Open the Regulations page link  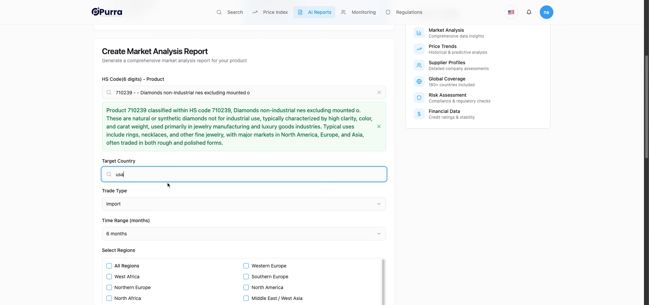click(404, 12)
